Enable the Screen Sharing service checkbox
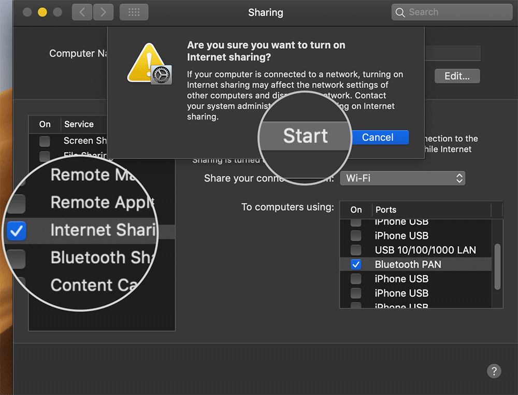Image resolution: width=518 pixels, height=395 pixels. coord(45,141)
